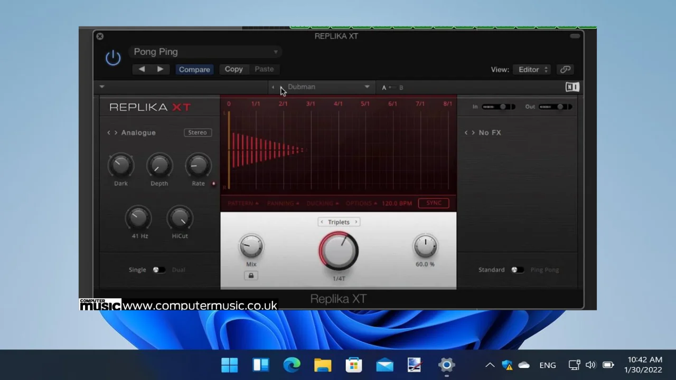Click the Triplets time mode label
This screenshot has height=380, width=676.
339,222
